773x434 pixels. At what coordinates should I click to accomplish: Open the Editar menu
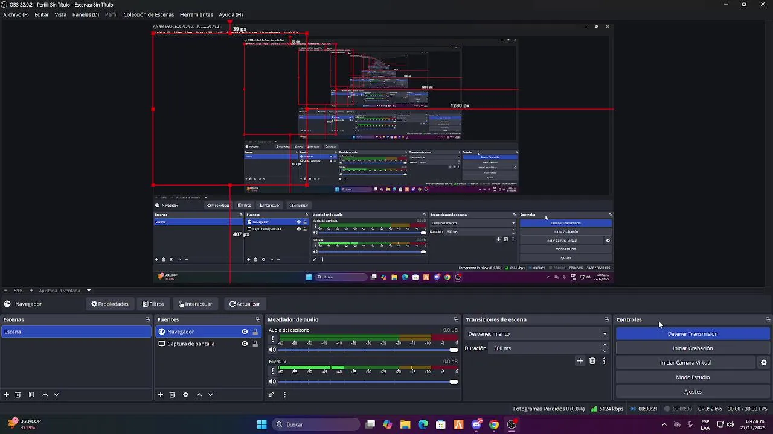42,14
